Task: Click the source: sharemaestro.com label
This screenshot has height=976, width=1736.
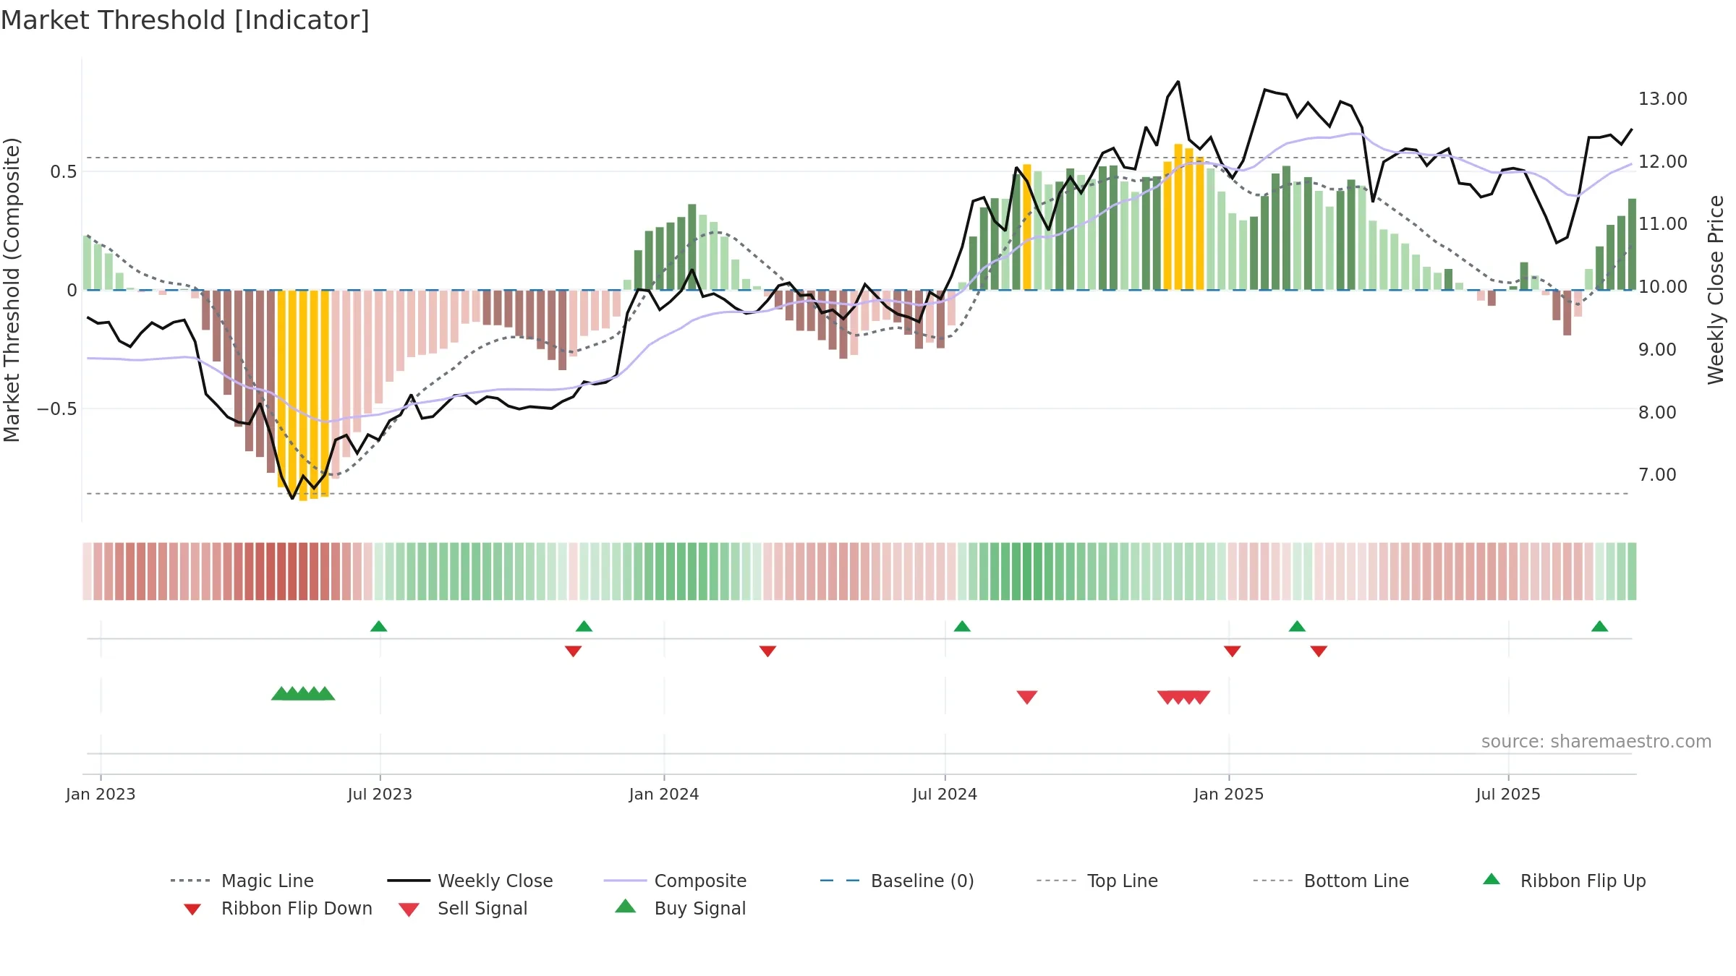Action: pos(1596,742)
